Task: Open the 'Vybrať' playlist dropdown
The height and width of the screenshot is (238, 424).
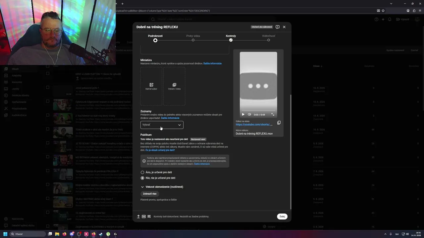Action: [x=162, y=125]
